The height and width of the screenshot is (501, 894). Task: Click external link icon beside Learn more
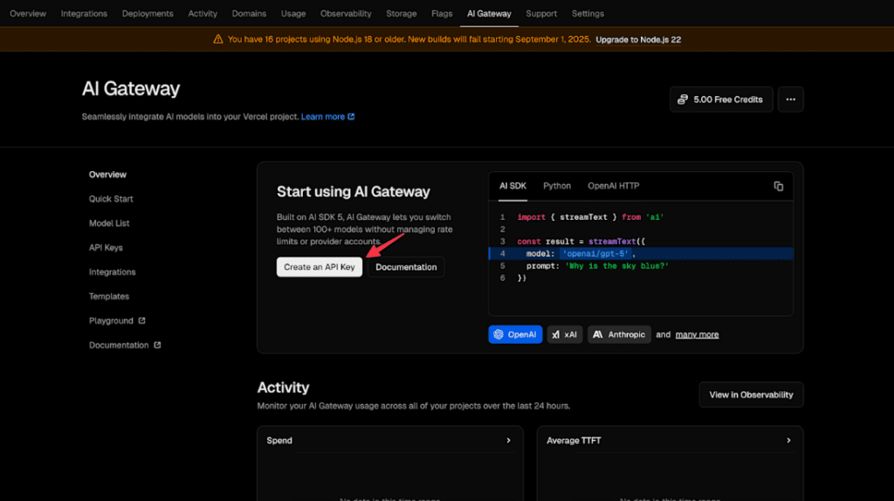(x=351, y=116)
